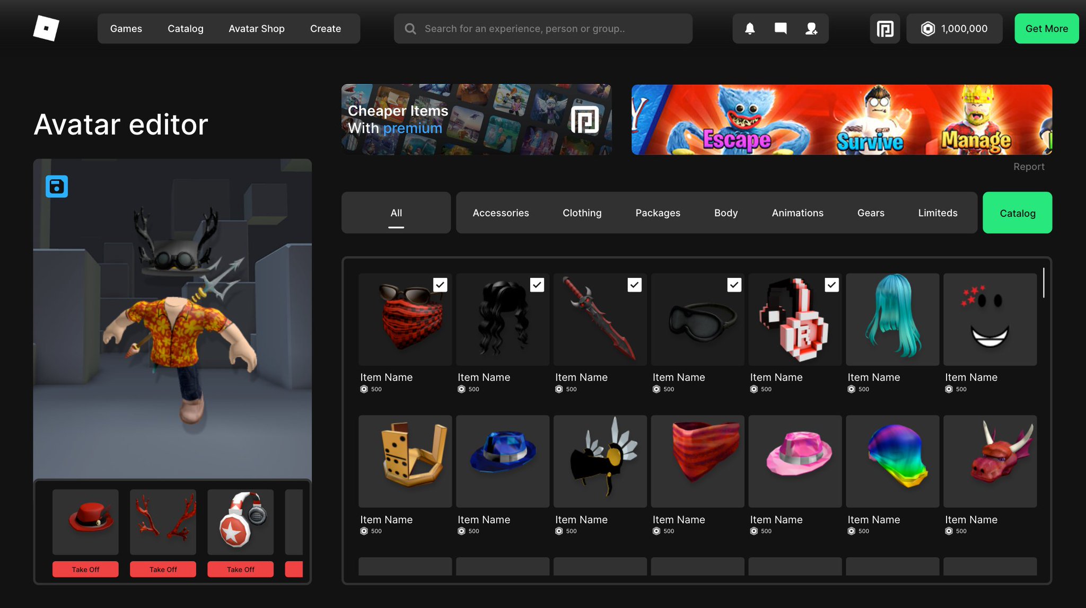Select the domino crown item
1086x608 pixels.
tap(405, 461)
